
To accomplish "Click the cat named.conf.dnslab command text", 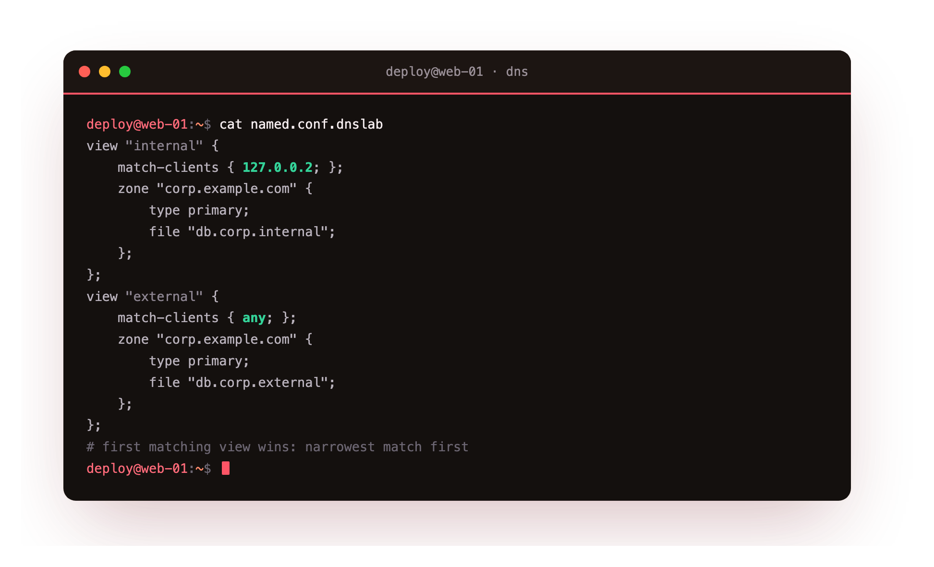I will tap(301, 124).
